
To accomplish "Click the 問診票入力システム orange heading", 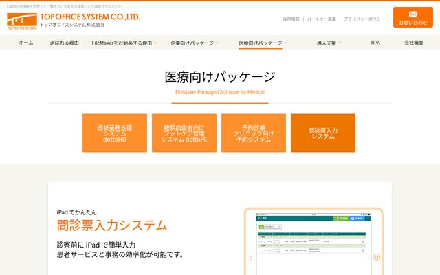I will point(112,225).
